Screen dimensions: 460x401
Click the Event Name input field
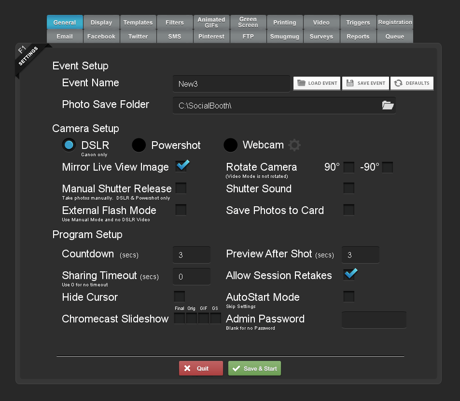point(232,84)
